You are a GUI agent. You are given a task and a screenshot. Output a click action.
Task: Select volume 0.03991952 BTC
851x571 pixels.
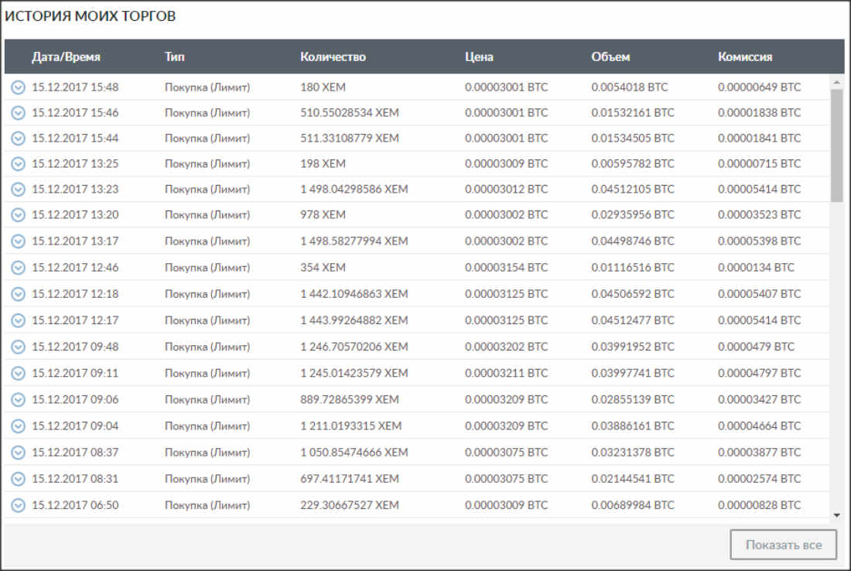pos(633,347)
